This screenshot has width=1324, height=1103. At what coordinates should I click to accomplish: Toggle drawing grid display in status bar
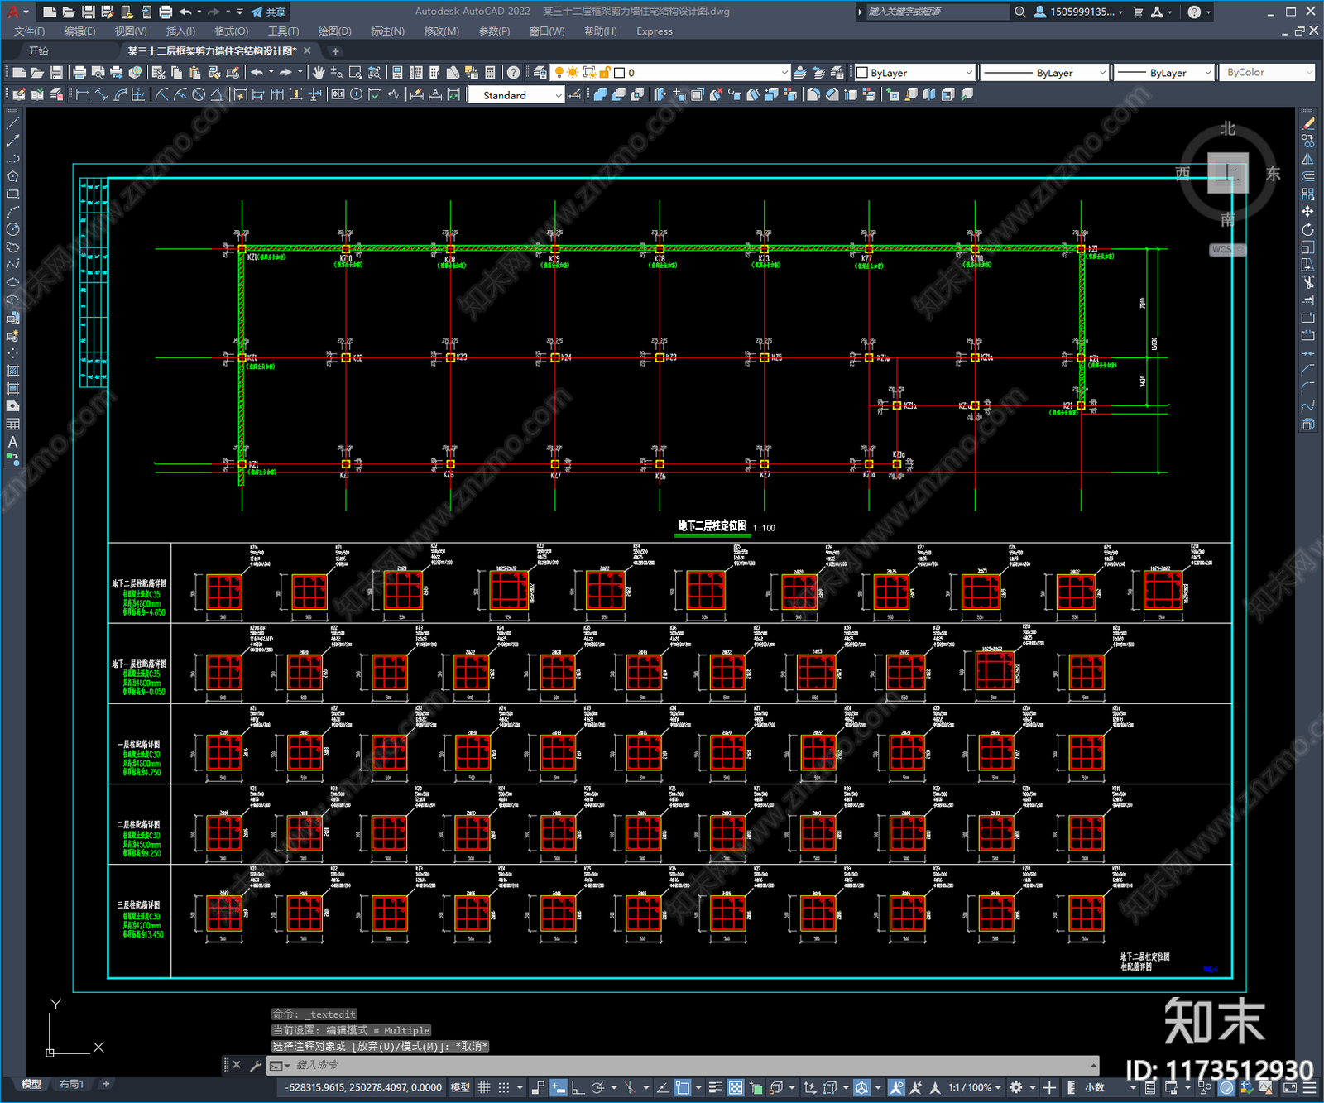point(484,1087)
